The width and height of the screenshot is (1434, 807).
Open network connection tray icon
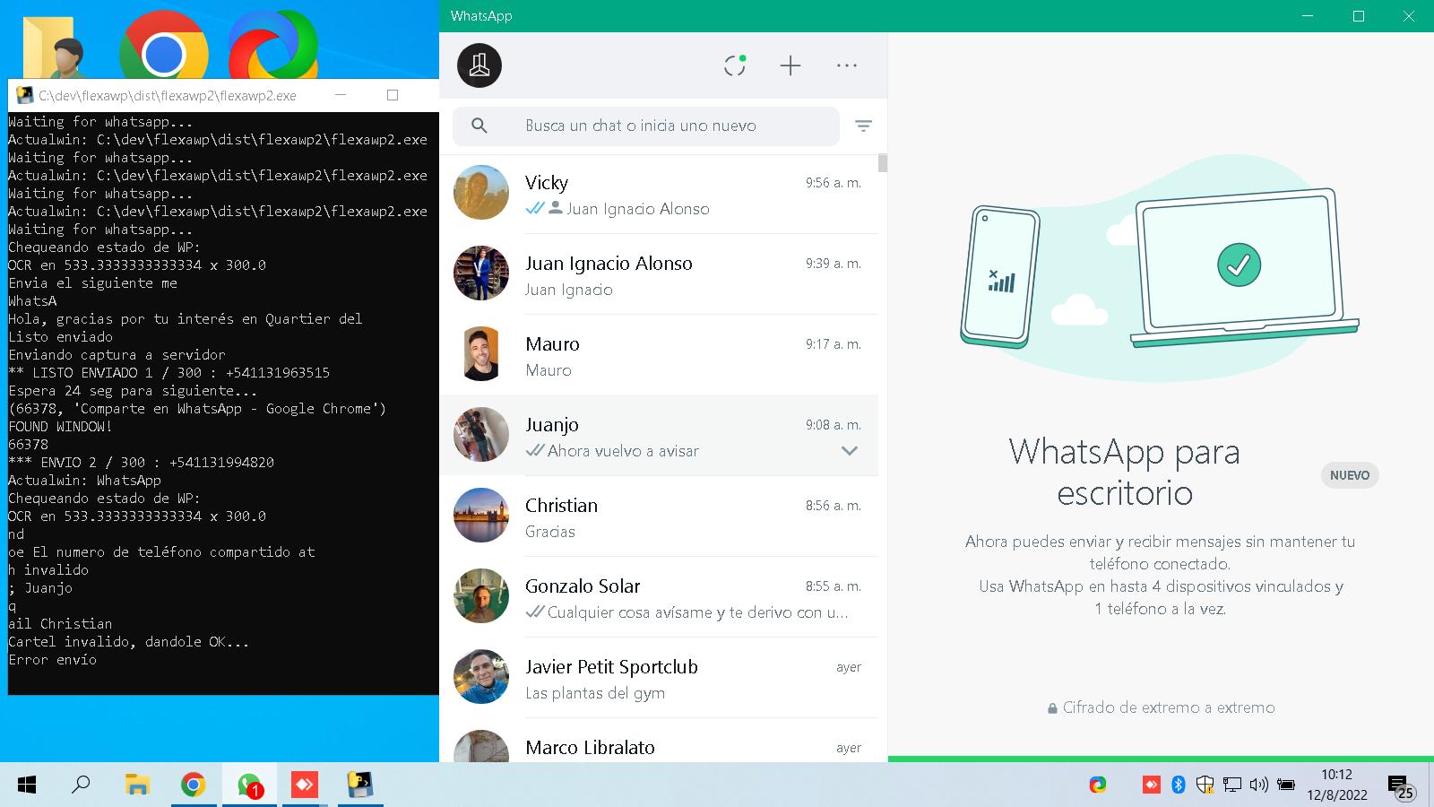(1232, 785)
